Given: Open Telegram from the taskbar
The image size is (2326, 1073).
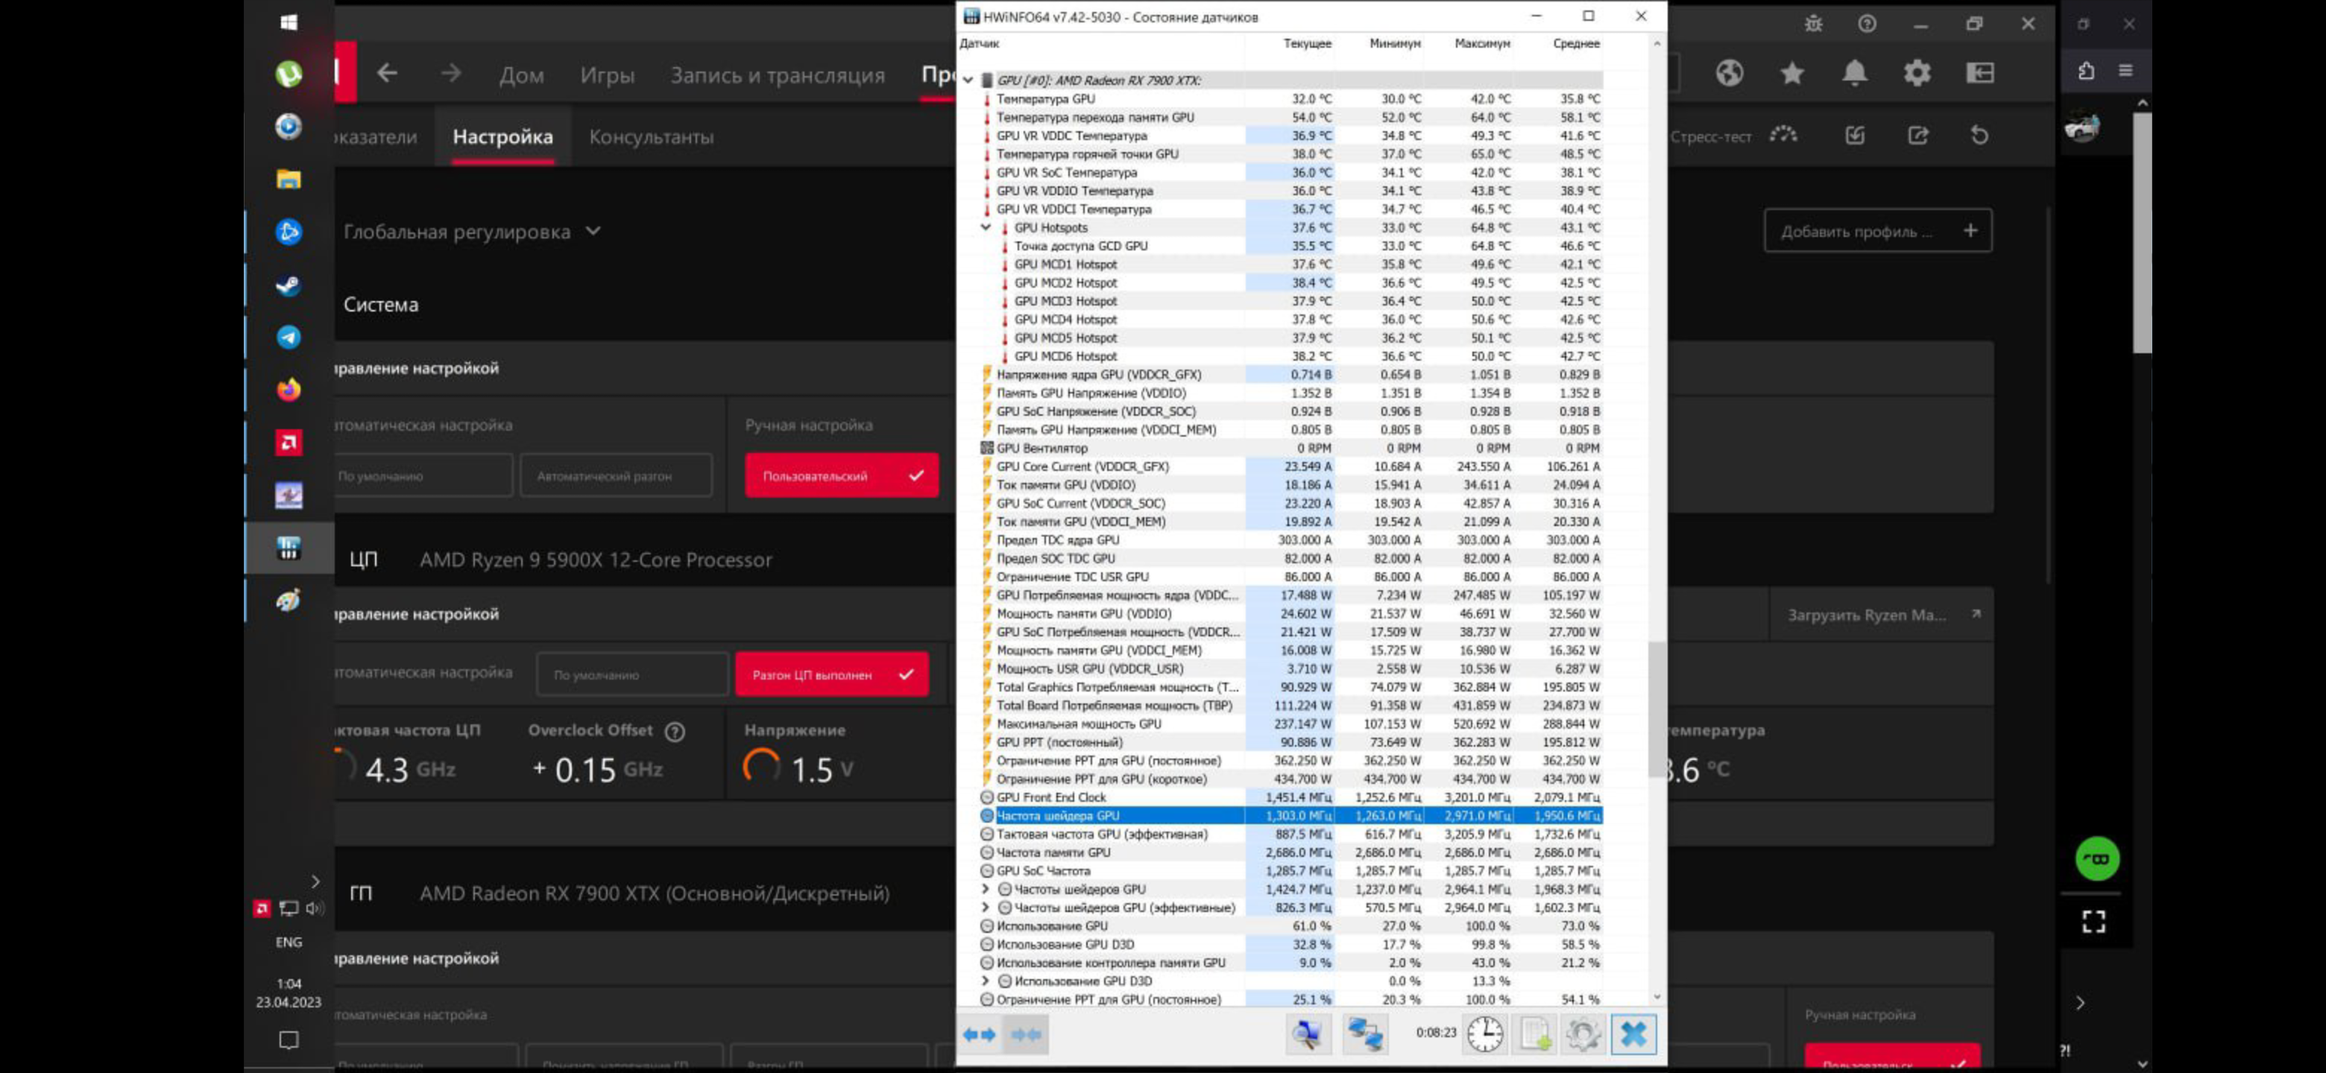Looking at the screenshot, I should (288, 338).
